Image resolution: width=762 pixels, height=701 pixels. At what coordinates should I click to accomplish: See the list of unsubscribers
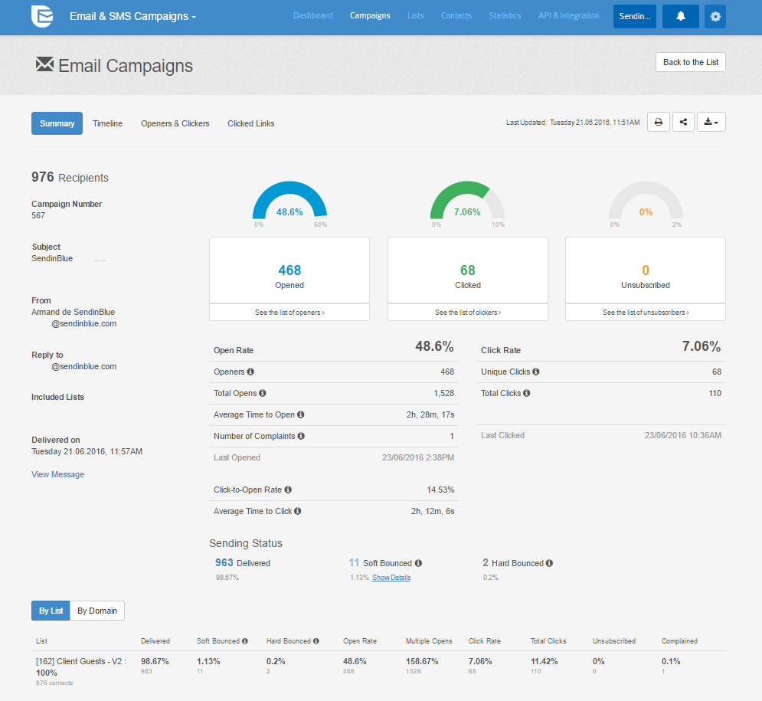click(646, 312)
